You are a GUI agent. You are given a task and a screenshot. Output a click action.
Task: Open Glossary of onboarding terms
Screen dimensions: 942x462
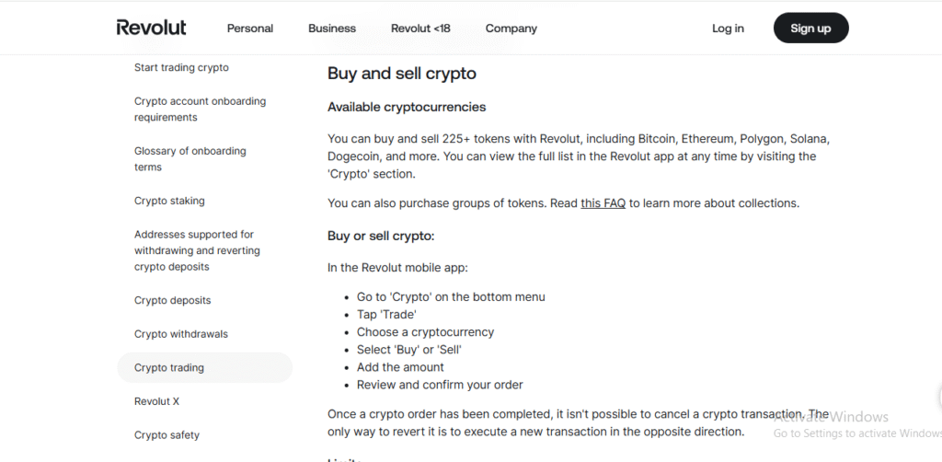[x=190, y=159]
